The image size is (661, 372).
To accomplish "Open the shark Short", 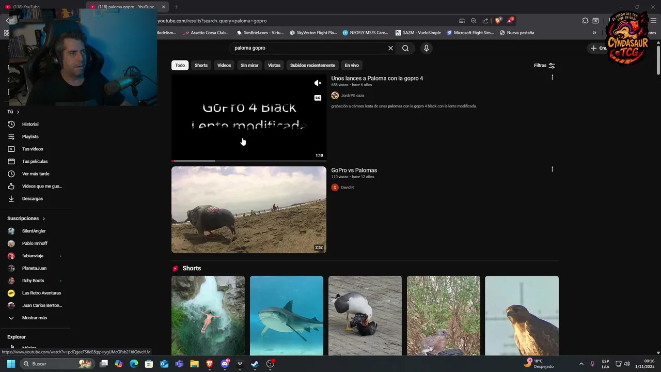I will tap(287, 316).
